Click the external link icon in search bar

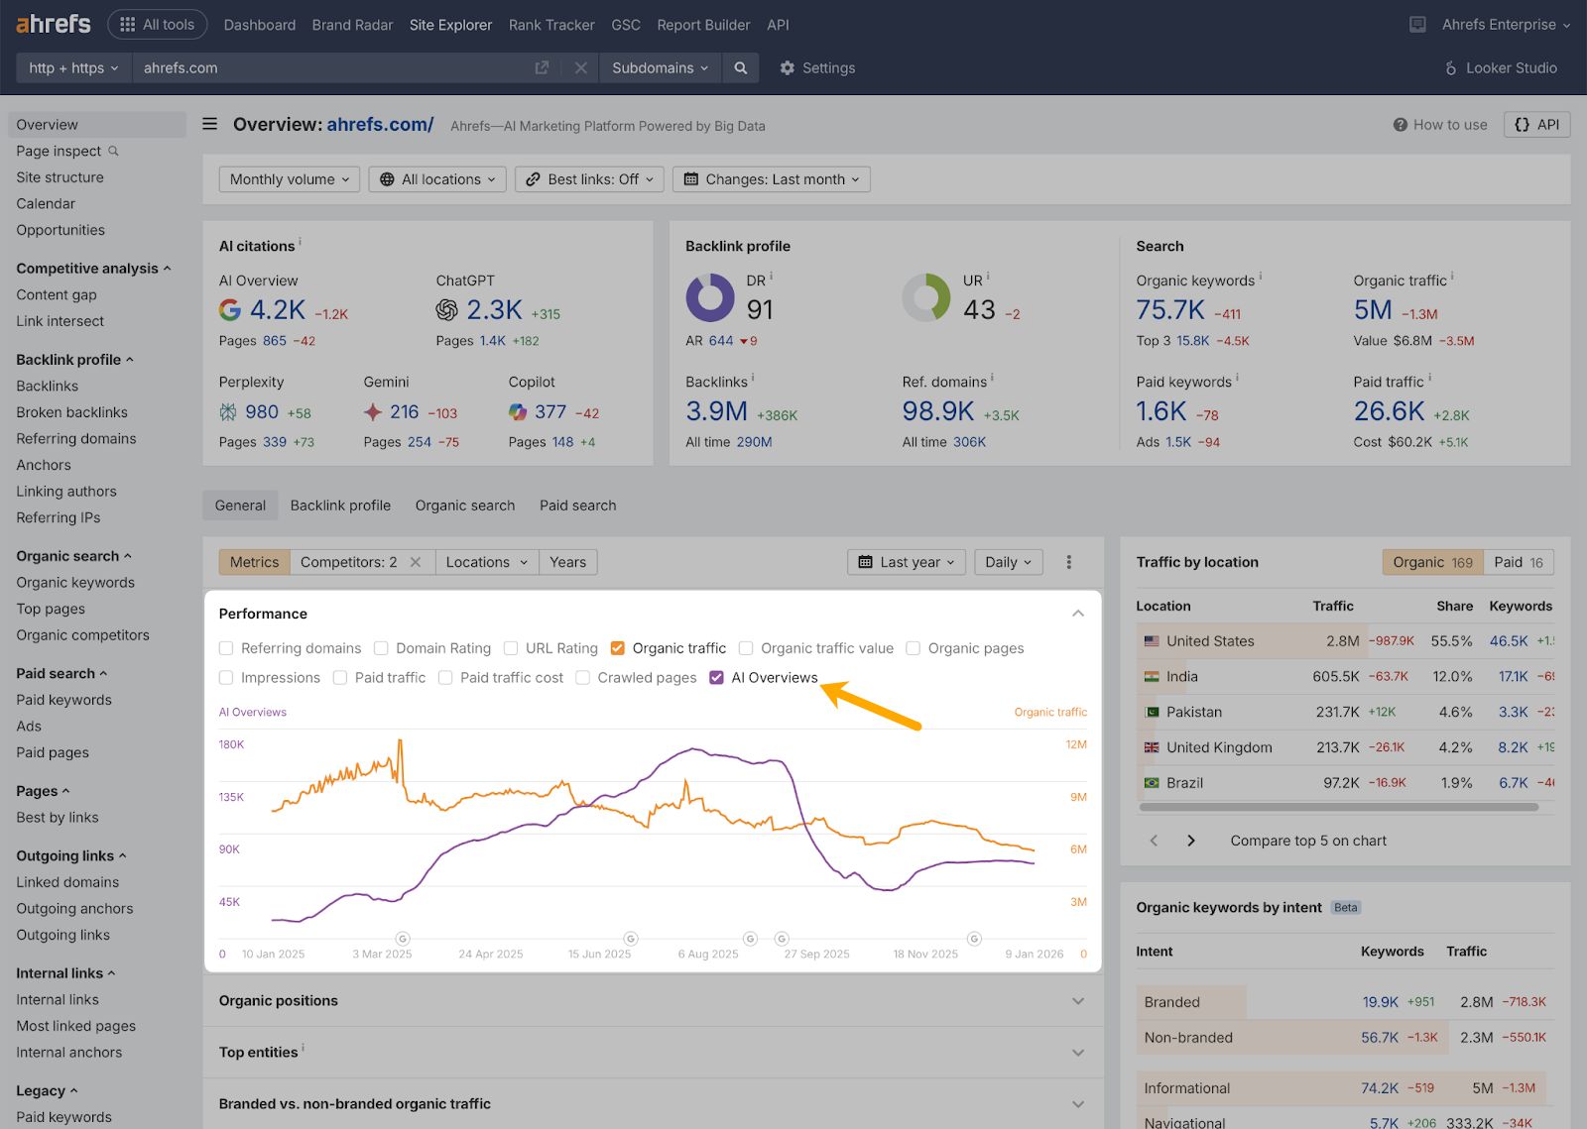click(x=541, y=67)
